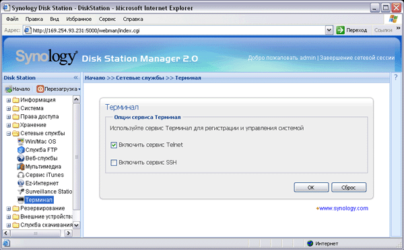Image resolution: width=404 pixels, height=250 pixels.
Task: Click the open Сетевые службы folder icon
Action: 16,133
